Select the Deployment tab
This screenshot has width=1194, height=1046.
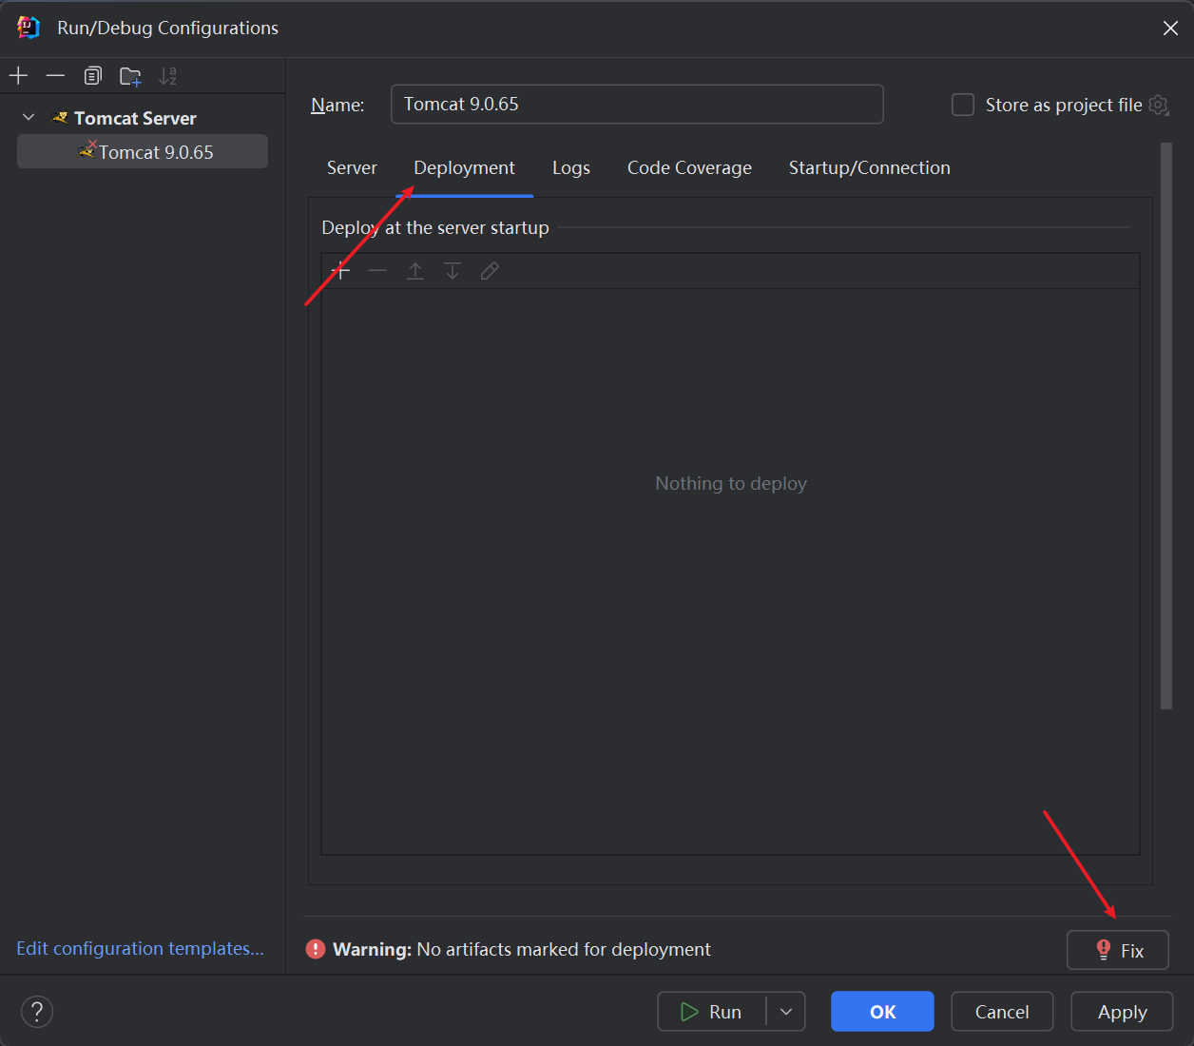pyautogui.click(x=464, y=167)
